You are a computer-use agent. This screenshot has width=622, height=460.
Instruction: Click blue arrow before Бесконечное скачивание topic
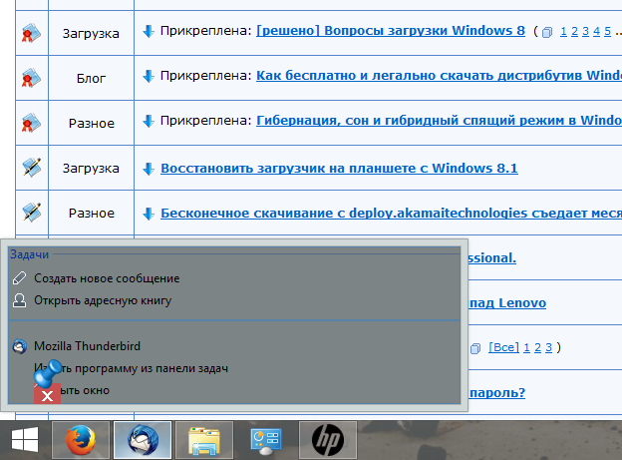pyautogui.click(x=149, y=214)
